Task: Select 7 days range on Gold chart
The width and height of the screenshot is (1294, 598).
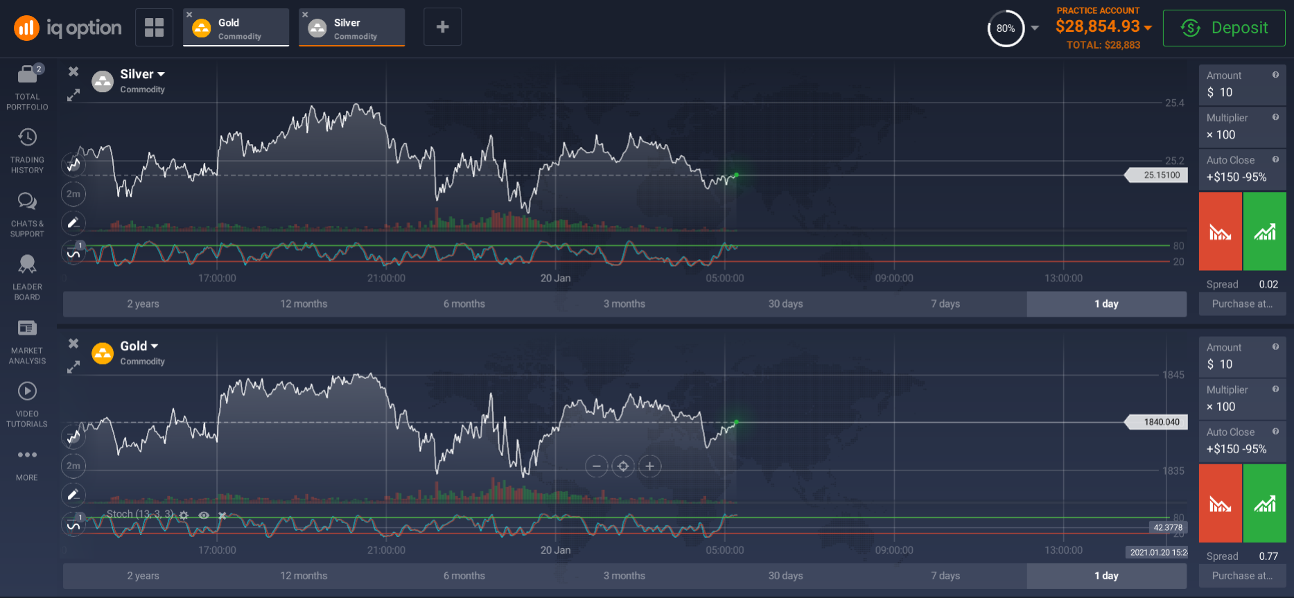Action: click(x=945, y=576)
